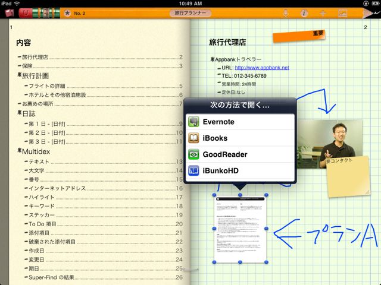Tap the red eraser undo button

pos(25,13)
